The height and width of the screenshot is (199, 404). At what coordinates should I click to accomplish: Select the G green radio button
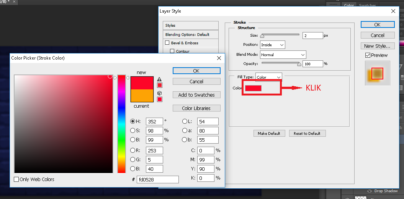[133, 159]
